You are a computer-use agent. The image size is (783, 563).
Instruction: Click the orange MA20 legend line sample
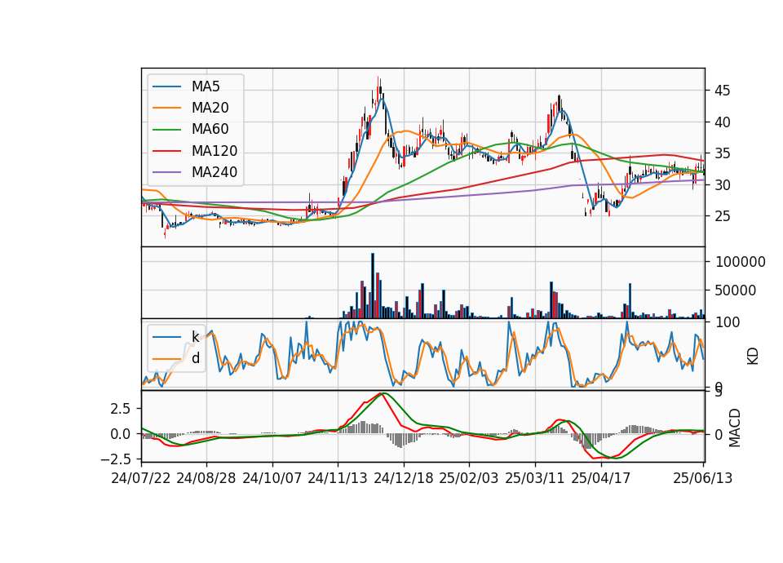[166, 108]
